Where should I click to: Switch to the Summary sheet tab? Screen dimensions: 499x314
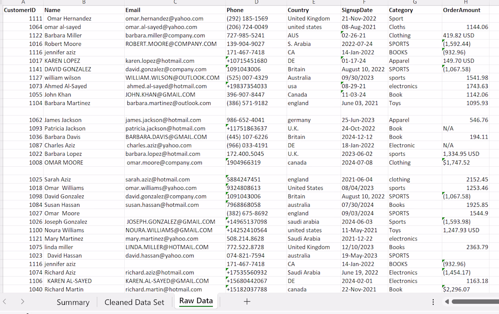[73, 302]
